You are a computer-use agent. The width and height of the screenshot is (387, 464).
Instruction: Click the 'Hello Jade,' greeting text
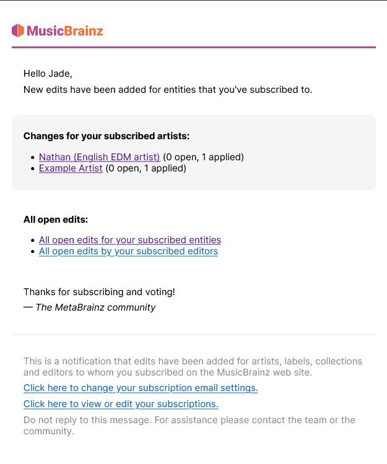[x=48, y=74]
